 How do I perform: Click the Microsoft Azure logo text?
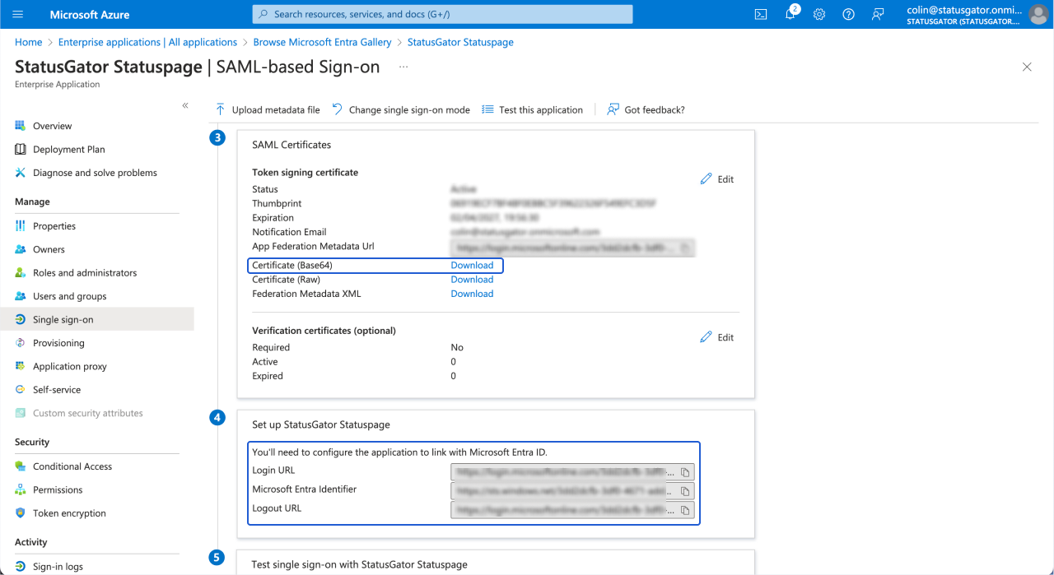(90, 15)
